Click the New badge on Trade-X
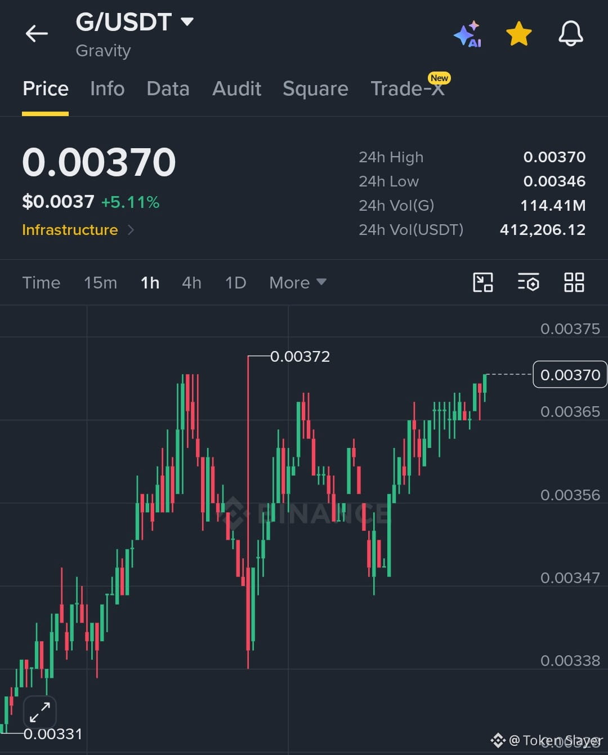 [x=439, y=78]
